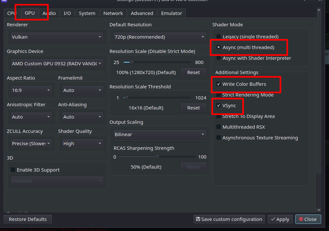329x231 pixels.
Task: Select Async with Shader Interpreter option
Action: coord(219,58)
